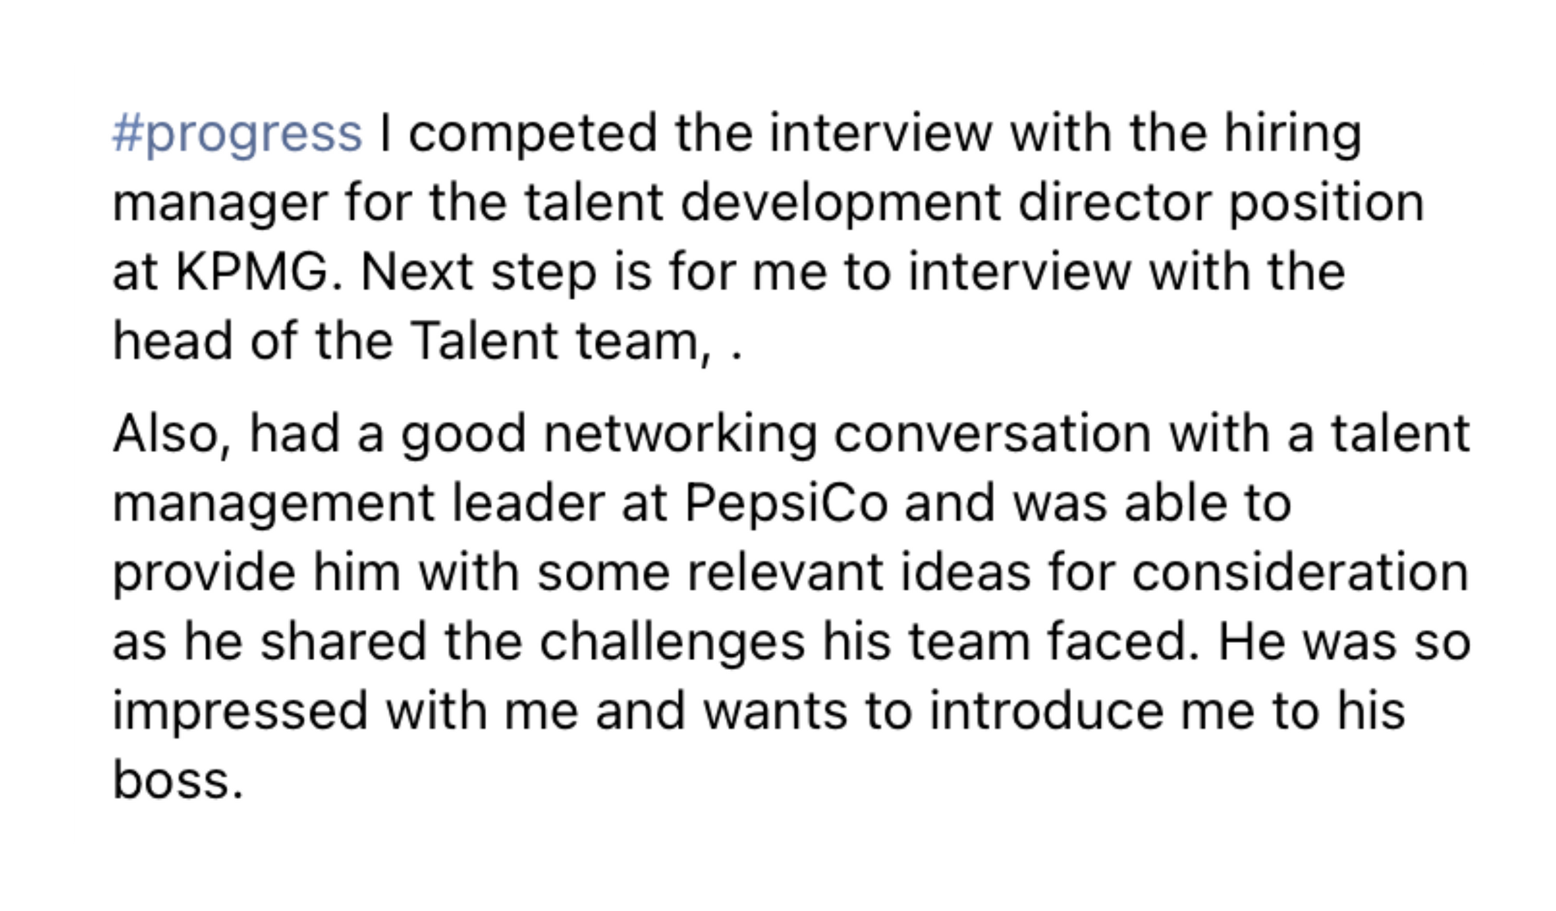Click the words "relevant ideas"
This screenshot has height=911, width=1556.
tap(859, 573)
